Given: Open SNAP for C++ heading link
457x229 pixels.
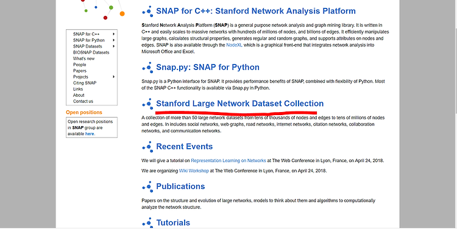Looking at the screenshot, I should (x=255, y=11).
